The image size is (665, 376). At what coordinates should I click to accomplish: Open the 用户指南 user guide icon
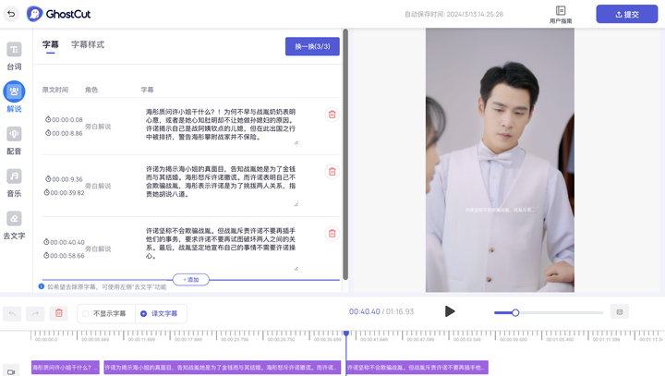point(561,15)
